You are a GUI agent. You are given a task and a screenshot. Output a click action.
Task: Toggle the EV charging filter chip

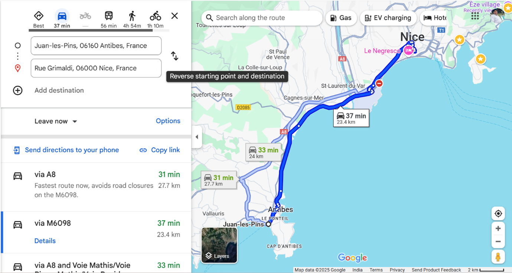388,18
